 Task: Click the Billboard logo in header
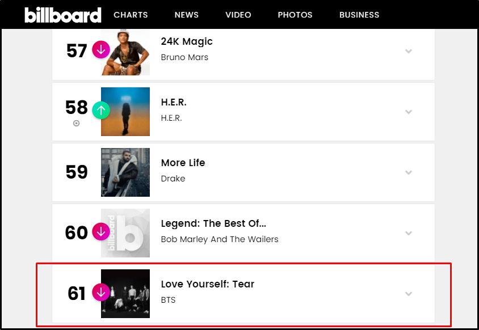tap(63, 15)
